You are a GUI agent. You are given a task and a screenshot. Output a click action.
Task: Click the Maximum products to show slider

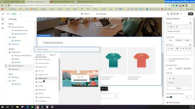[x=175, y=97]
